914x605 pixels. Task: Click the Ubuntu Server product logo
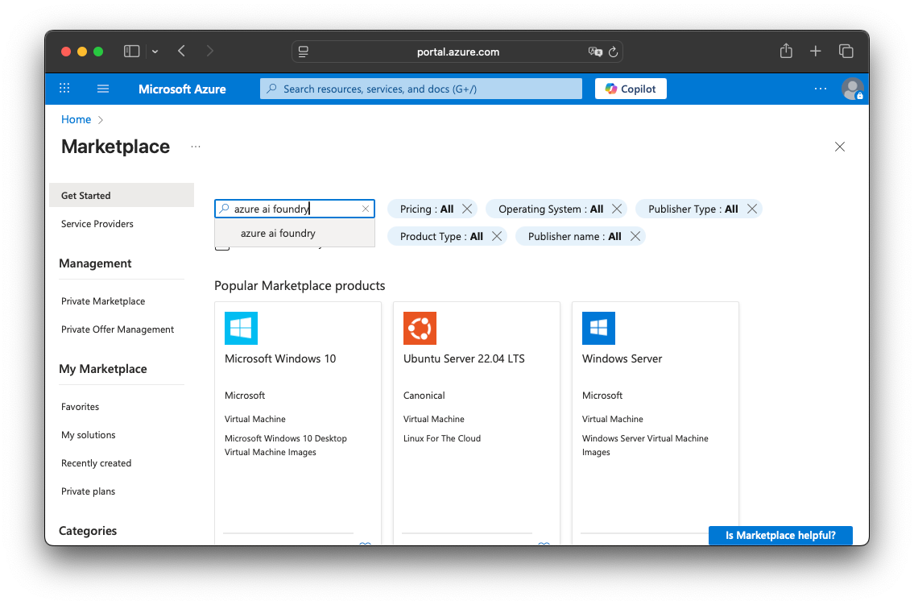pyautogui.click(x=420, y=328)
